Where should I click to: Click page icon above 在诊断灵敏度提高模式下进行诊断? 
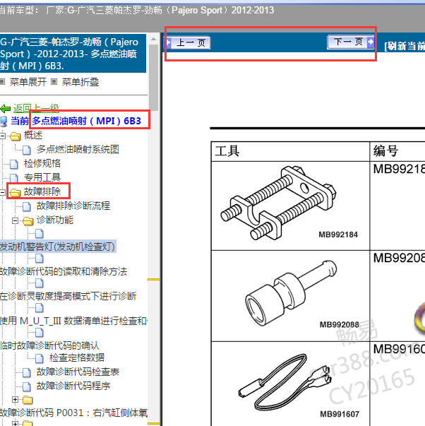pos(40,283)
